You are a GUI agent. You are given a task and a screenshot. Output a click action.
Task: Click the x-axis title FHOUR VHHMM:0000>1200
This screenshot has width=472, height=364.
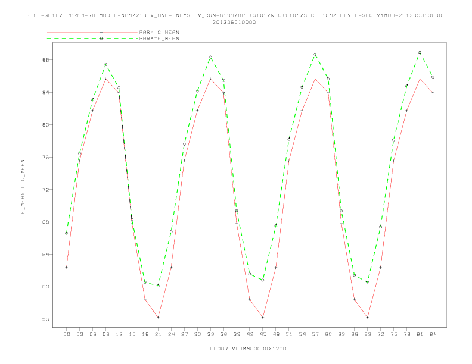pyautogui.click(x=248, y=349)
